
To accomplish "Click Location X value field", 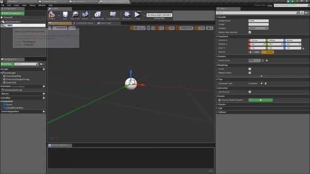I will click(x=257, y=40).
